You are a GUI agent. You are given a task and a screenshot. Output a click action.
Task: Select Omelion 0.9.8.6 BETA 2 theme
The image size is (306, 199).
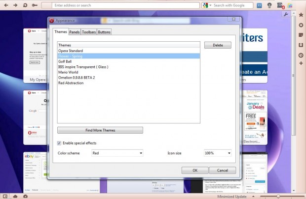click(x=129, y=78)
